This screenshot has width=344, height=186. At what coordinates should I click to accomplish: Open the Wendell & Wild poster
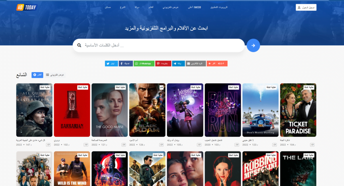click(185, 110)
